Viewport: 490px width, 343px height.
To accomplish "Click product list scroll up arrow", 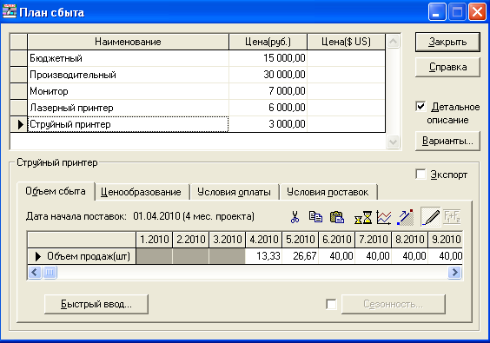I will click(x=393, y=42).
